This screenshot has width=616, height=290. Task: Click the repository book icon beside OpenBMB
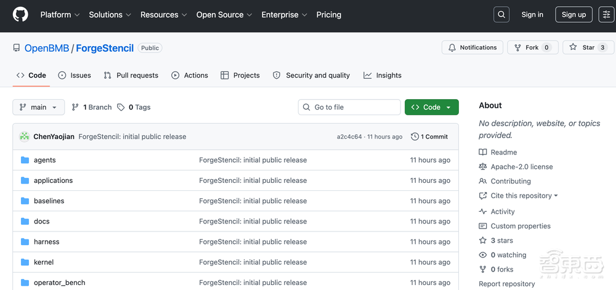(17, 48)
